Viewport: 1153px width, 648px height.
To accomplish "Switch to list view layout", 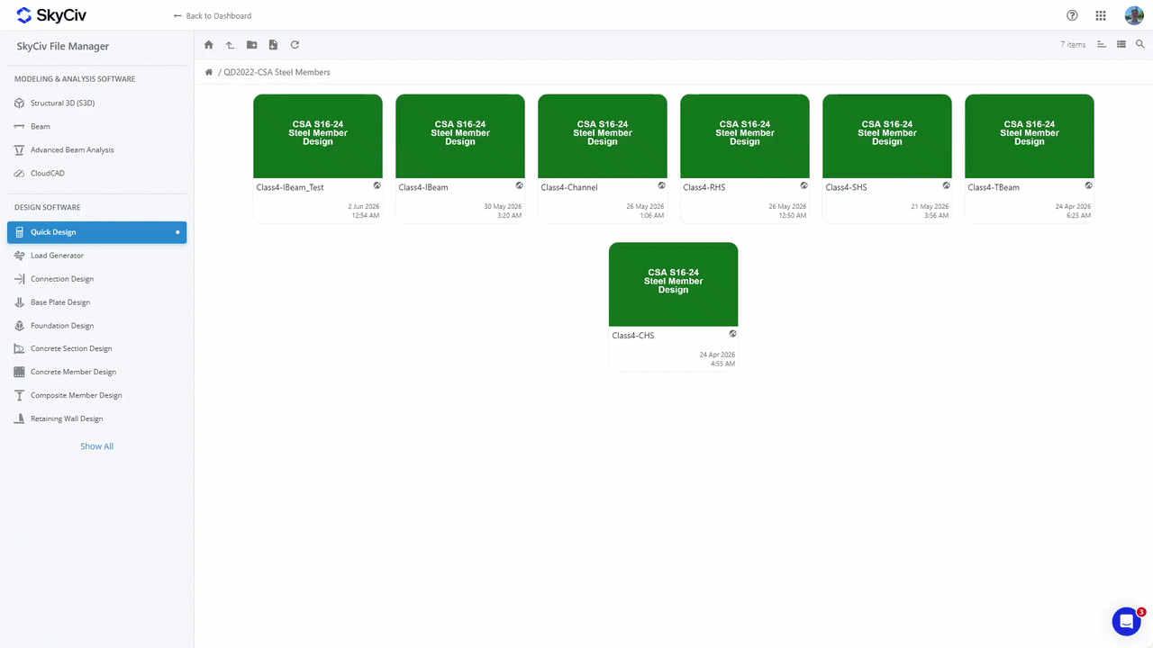I will (x=1121, y=44).
